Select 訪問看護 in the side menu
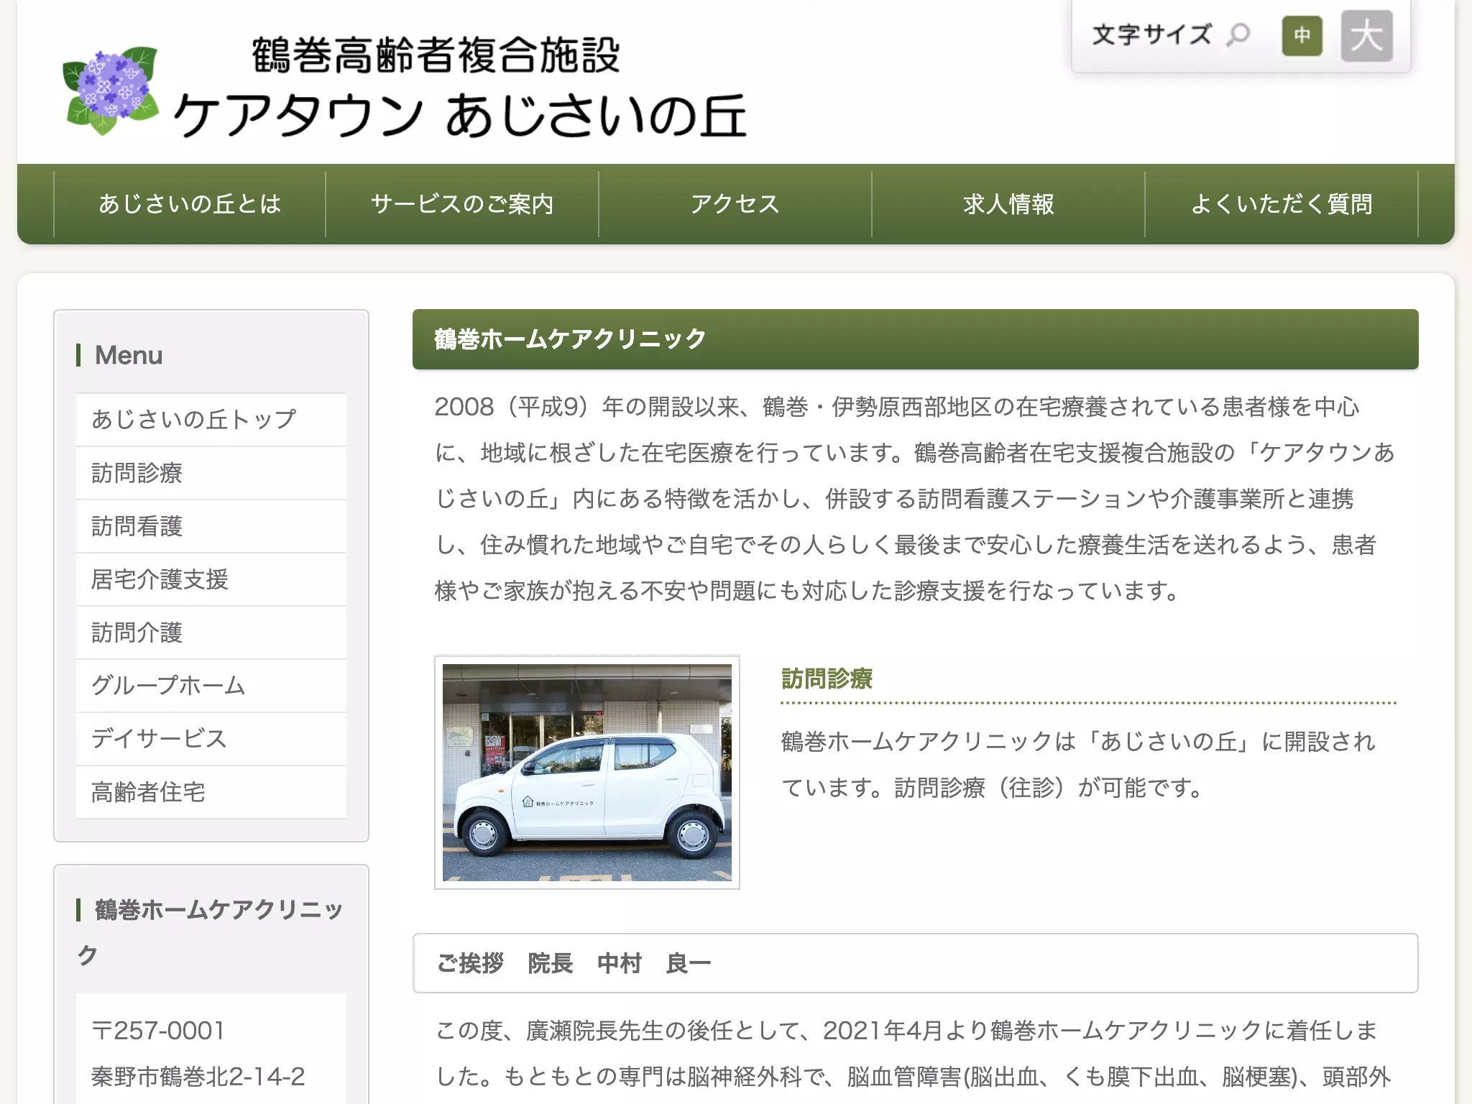Image resolution: width=1472 pixels, height=1104 pixels. pos(211,526)
